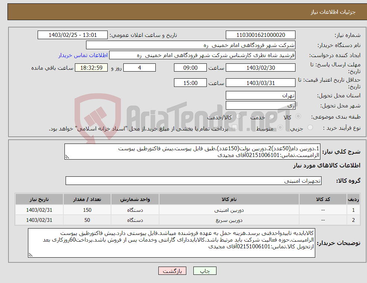Click the response deadline date 1403/02/30
Screen dimensions: 367x283
click(260, 68)
